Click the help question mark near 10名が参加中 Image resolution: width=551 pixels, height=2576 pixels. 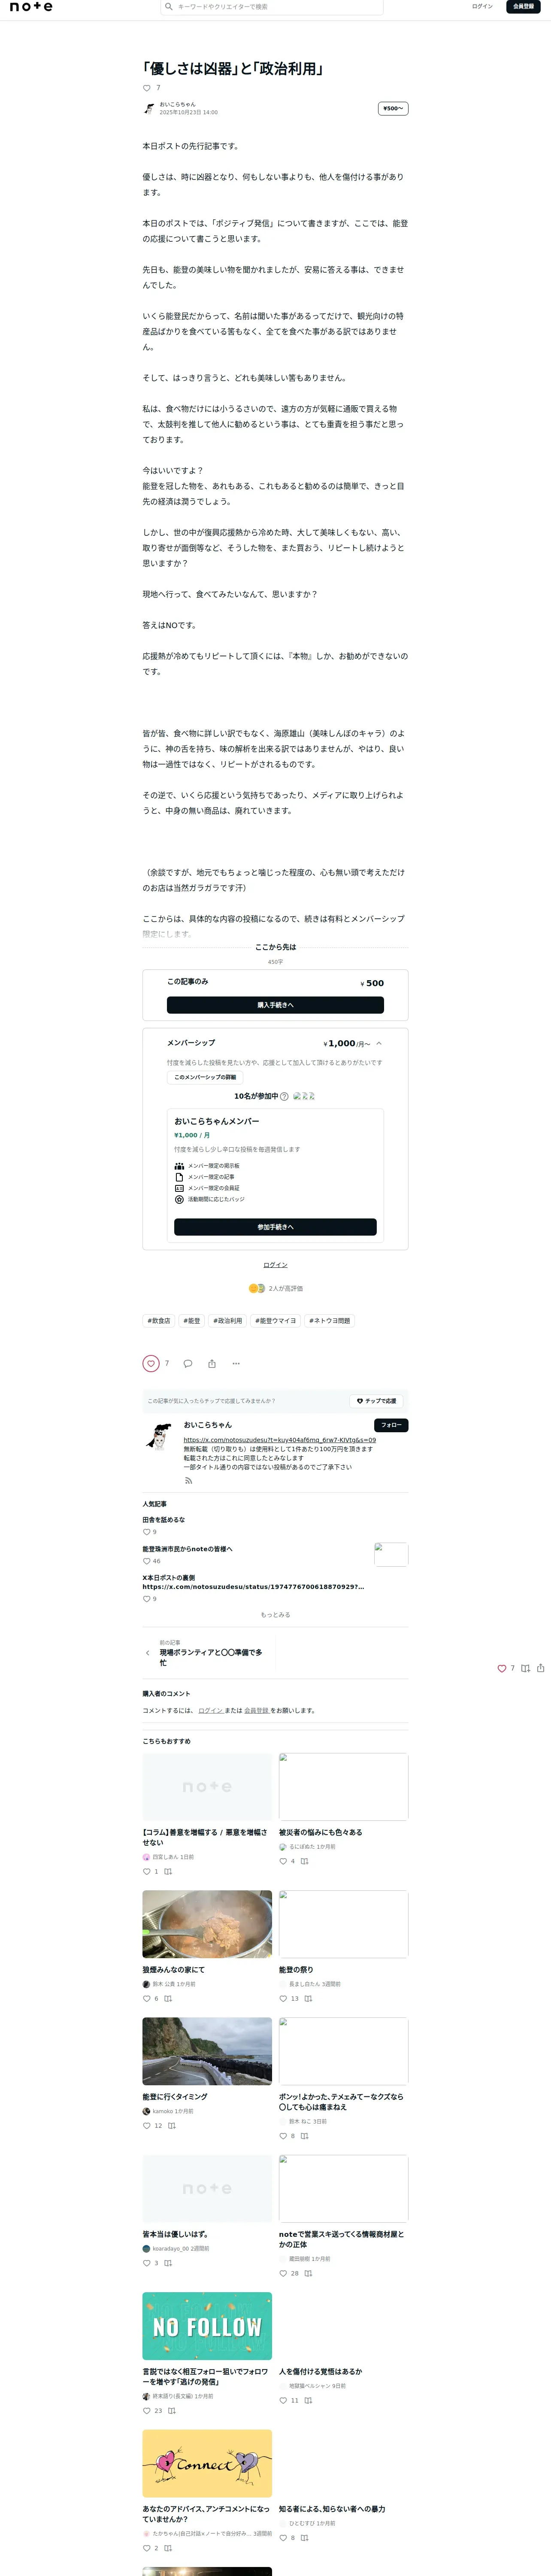click(x=284, y=1096)
